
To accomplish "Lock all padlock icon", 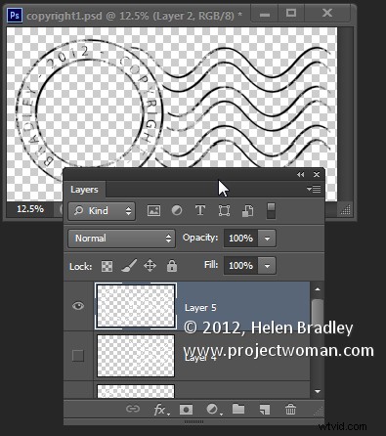I will point(172,266).
